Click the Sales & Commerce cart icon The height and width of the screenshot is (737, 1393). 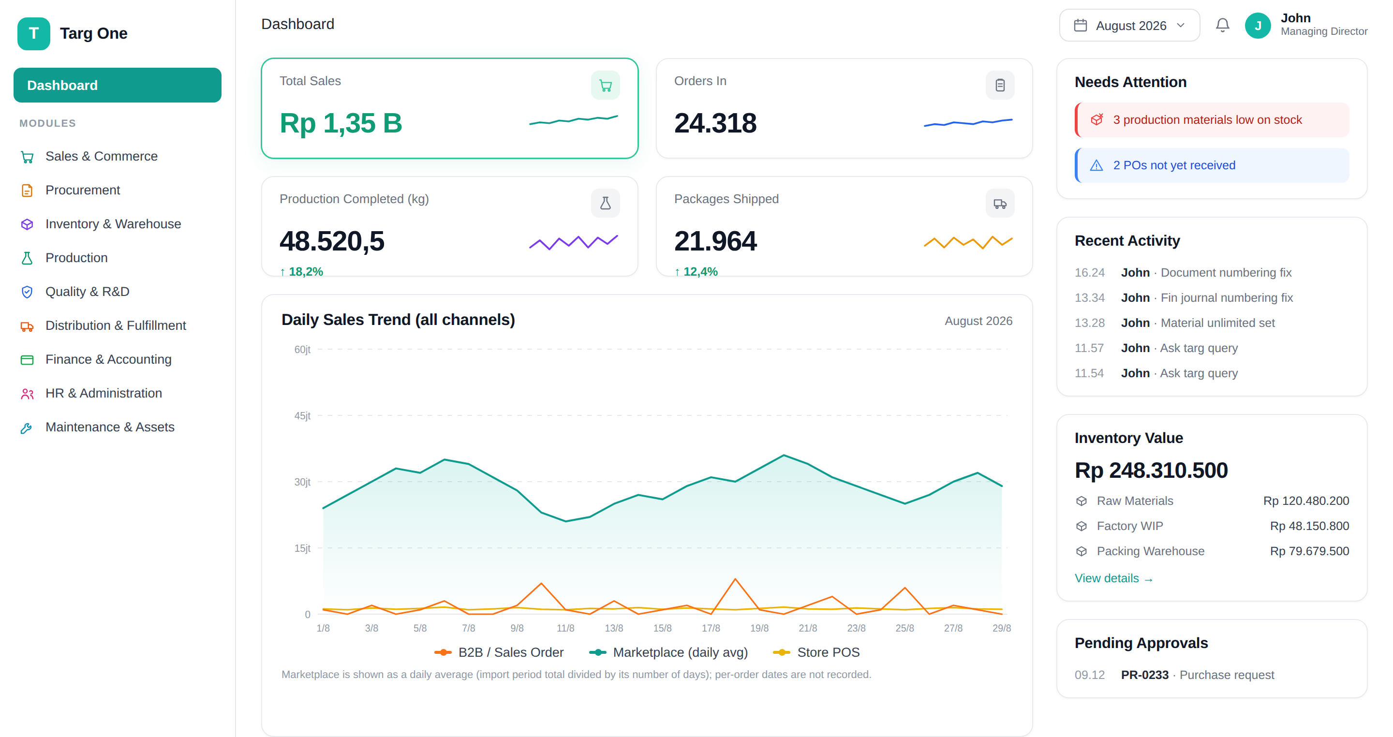[27, 157]
